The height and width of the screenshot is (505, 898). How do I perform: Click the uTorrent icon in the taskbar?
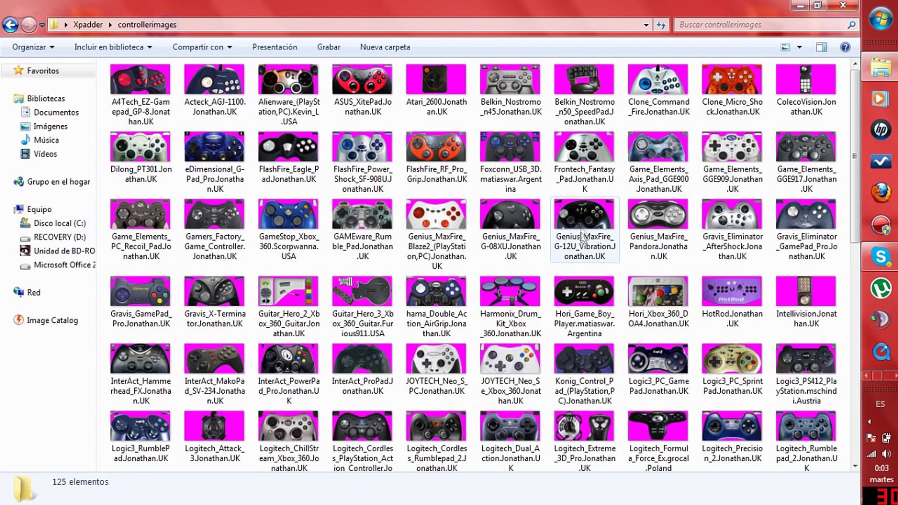881,288
